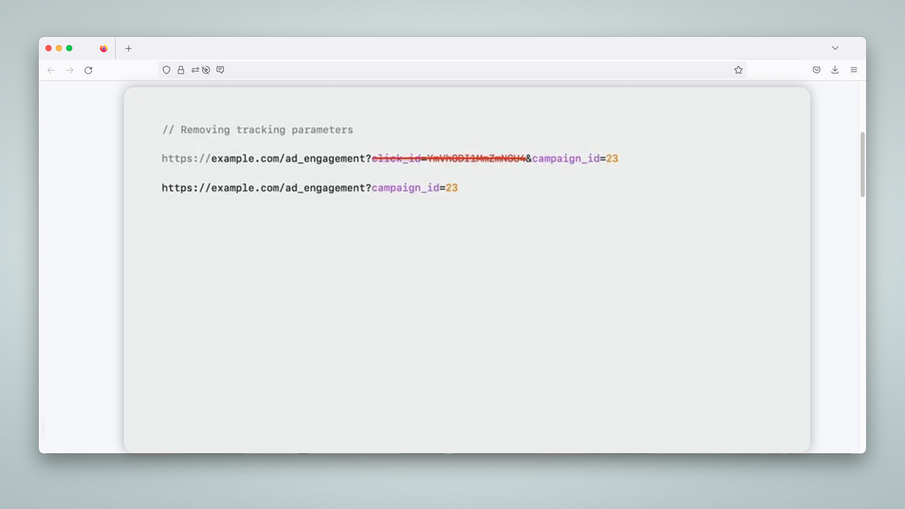
Task: Click "campaign_id=23" in the cleaned URL
Action: (x=414, y=188)
